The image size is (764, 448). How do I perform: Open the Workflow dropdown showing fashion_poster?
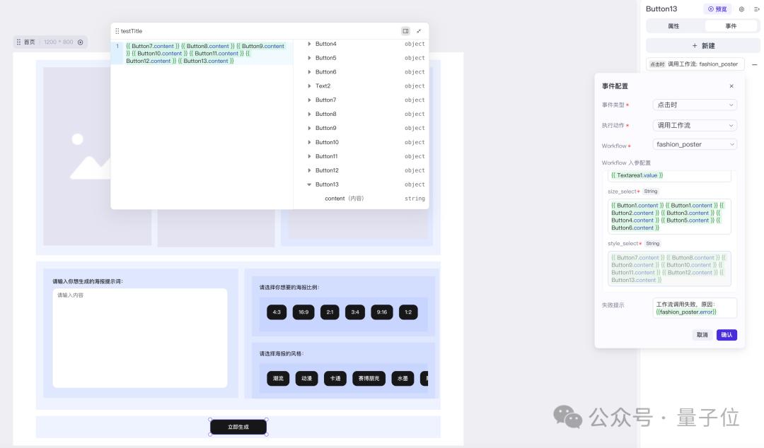[x=695, y=144]
